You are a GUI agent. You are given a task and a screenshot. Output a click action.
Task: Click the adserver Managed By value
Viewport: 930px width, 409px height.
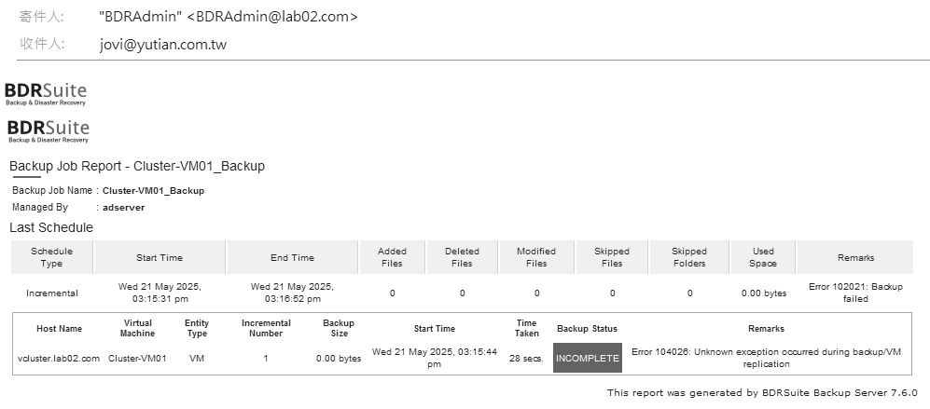[x=123, y=208]
